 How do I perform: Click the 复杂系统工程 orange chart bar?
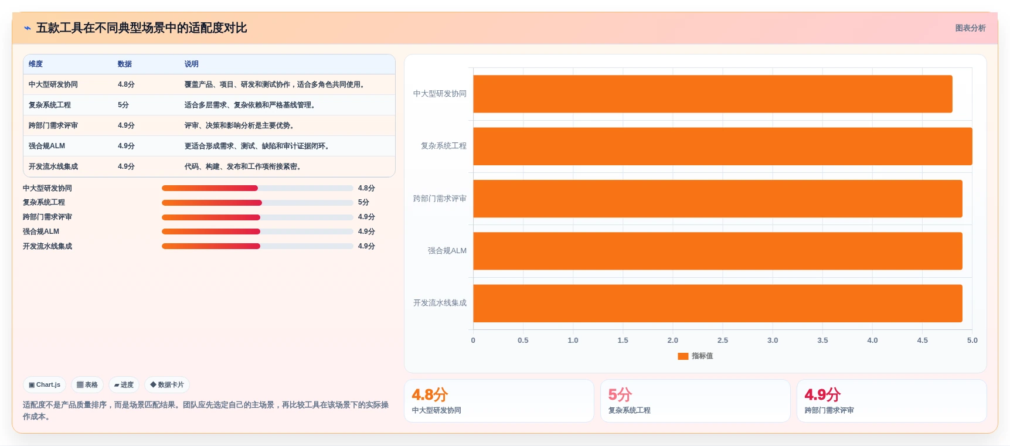723,147
